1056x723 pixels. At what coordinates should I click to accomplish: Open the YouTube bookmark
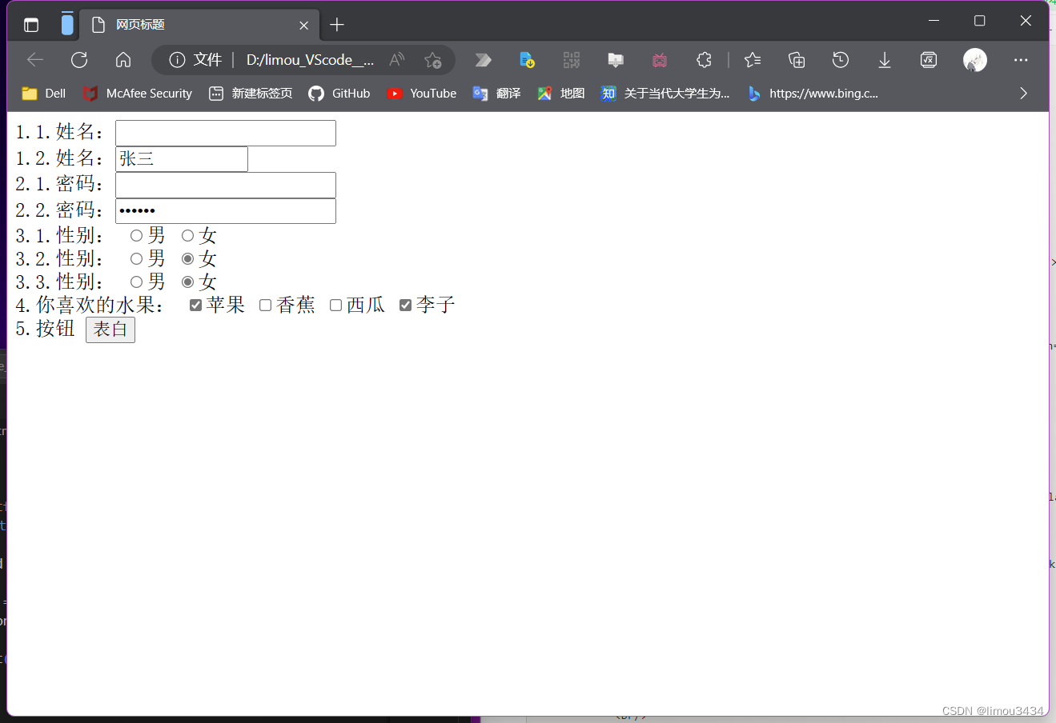tap(421, 94)
